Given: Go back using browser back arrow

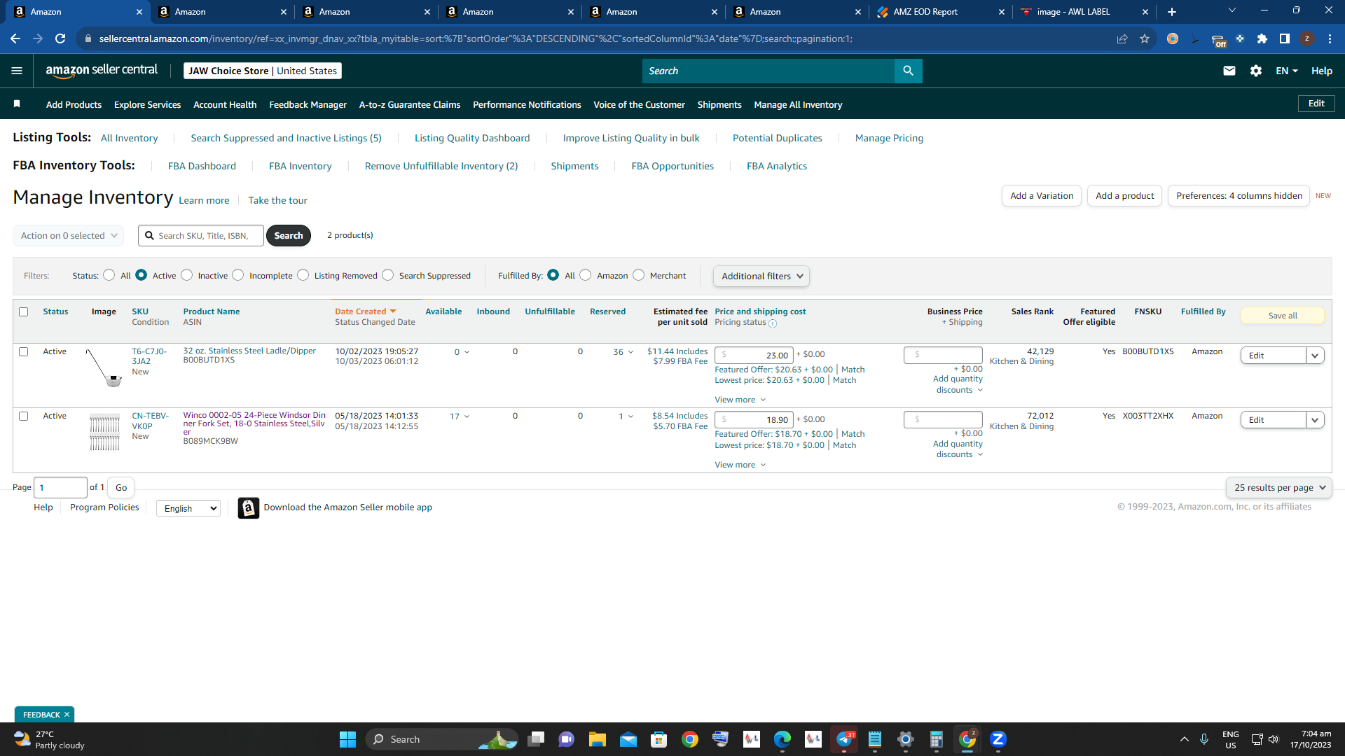Looking at the screenshot, I should point(15,38).
